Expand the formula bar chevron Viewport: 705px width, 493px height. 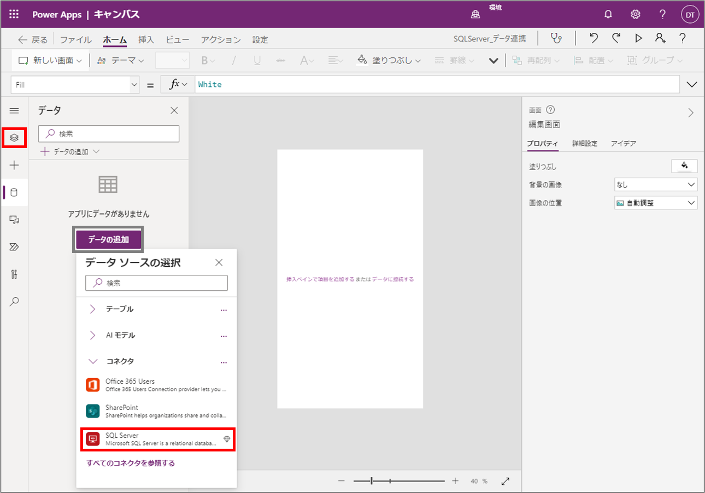click(691, 85)
